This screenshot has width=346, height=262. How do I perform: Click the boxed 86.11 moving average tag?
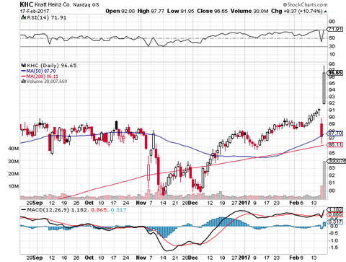pyautogui.click(x=335, y=144)
